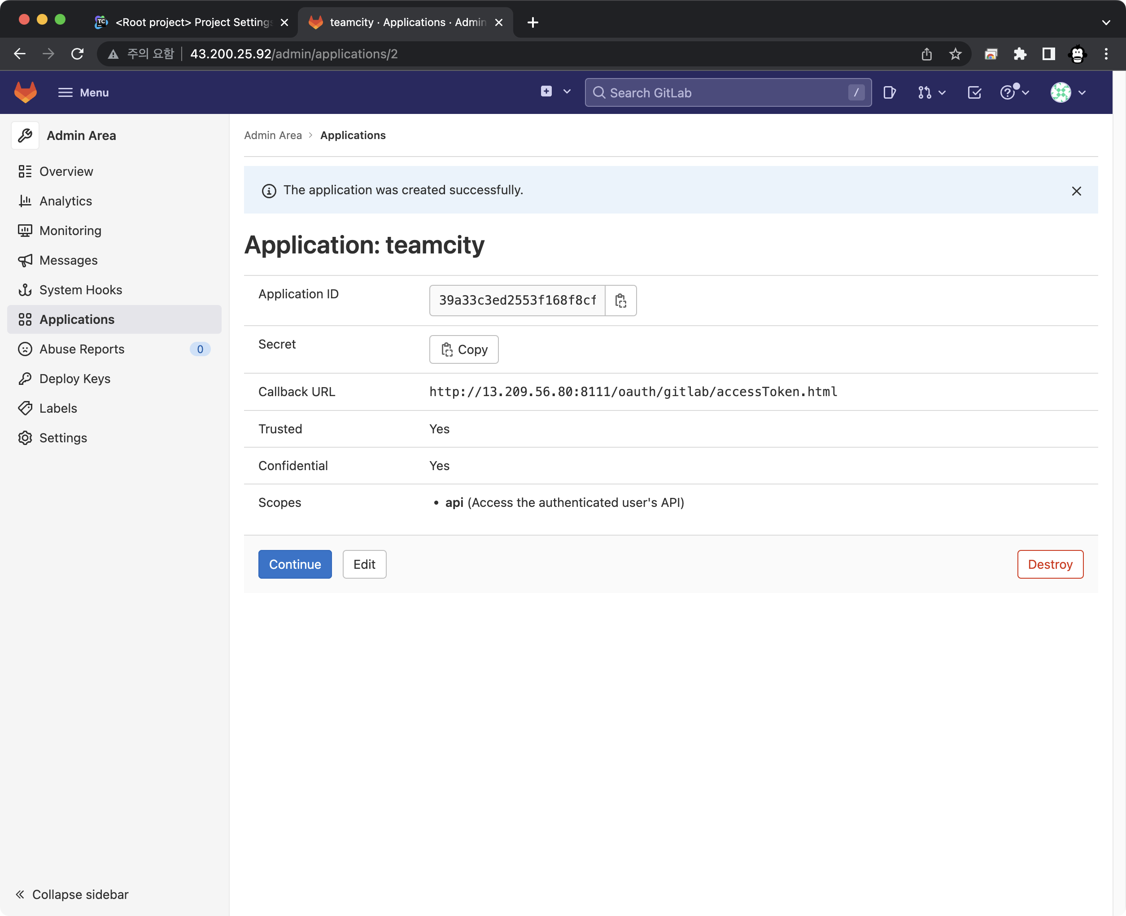Click the info icon in the alert
The height and width of the screenshot is (916, 1126).
tap(269, 191)
